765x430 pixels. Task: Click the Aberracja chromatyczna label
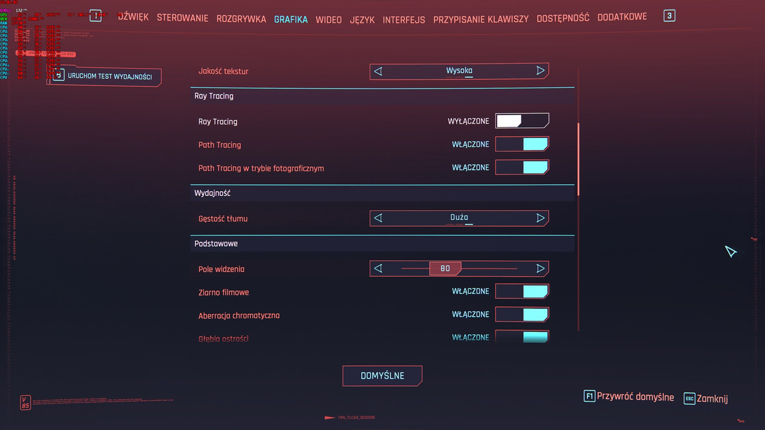(x=239, y=315)
